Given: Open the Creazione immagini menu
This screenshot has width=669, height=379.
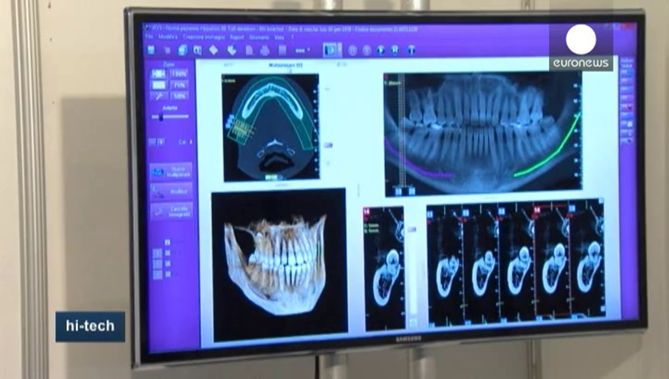Looking at the screenshot, I should [x=204, y=37].
